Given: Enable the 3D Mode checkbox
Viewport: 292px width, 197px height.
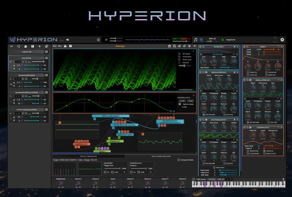Looking at the screenshot, I should point(179,54).
